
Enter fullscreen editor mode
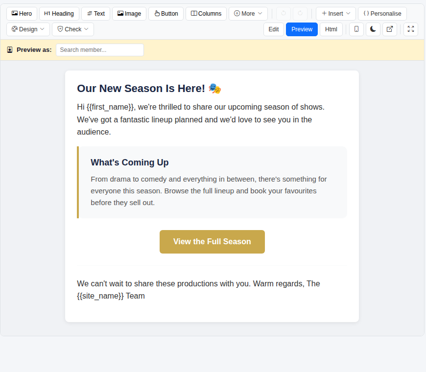(x=411, y=29)
